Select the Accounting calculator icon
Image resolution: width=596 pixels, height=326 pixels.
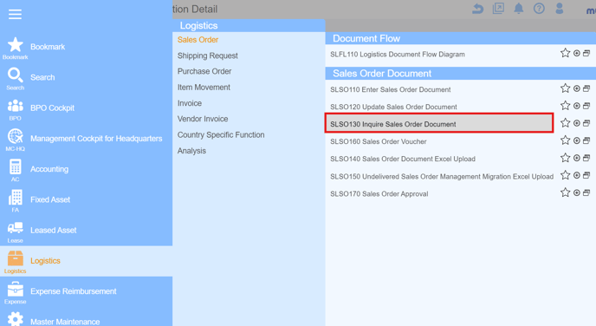click(x=16, y=167)
